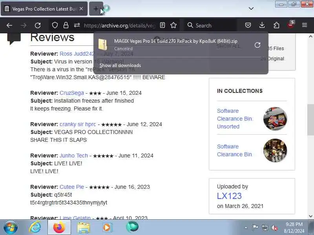Image resolution: width=314 pixels, height=235 pixels.
Task: Expand the list all tabs chevron
Action: point(251,9)
